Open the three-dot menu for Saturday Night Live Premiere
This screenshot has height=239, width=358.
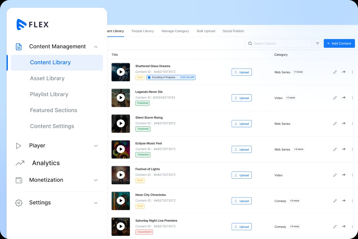352,227
